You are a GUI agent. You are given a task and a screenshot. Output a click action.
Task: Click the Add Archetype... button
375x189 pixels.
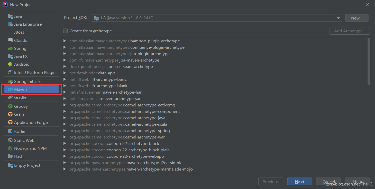pos(350,31)
